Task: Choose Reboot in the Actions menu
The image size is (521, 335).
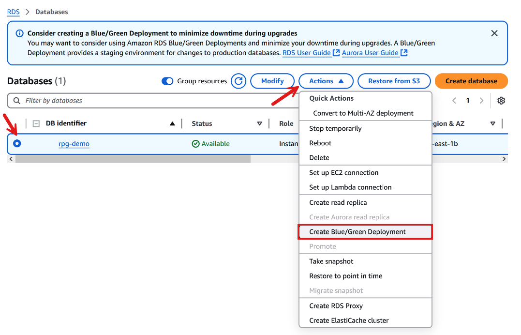Action: [366, 143]
